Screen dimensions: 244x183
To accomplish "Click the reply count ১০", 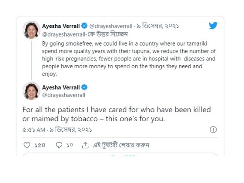I will 70,145.
